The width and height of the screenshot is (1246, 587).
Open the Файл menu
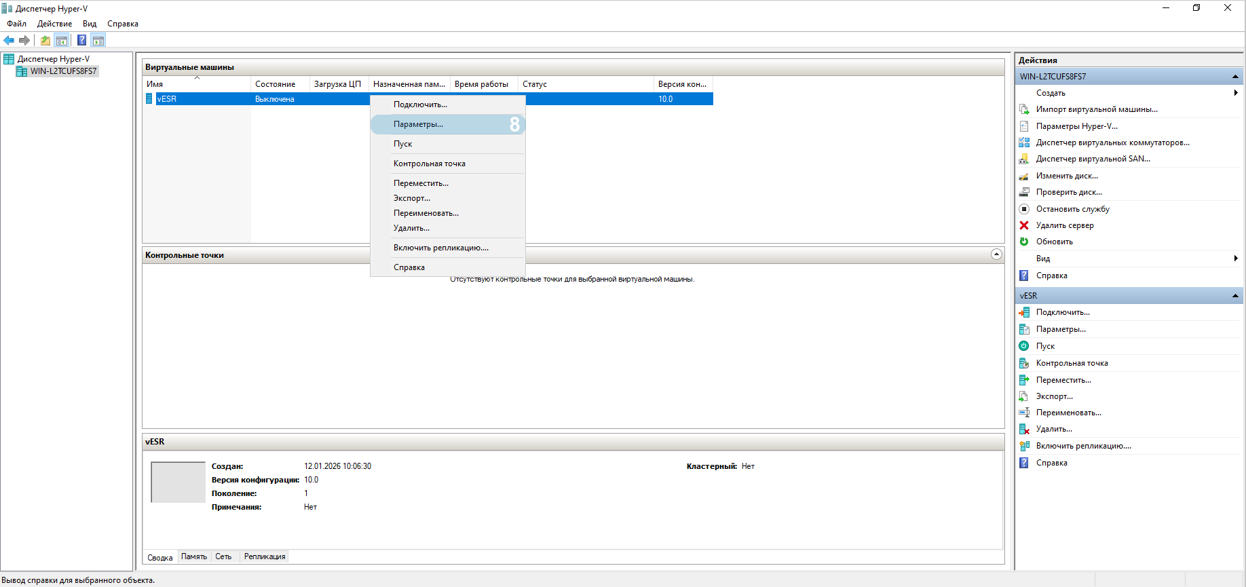point(17,24)
